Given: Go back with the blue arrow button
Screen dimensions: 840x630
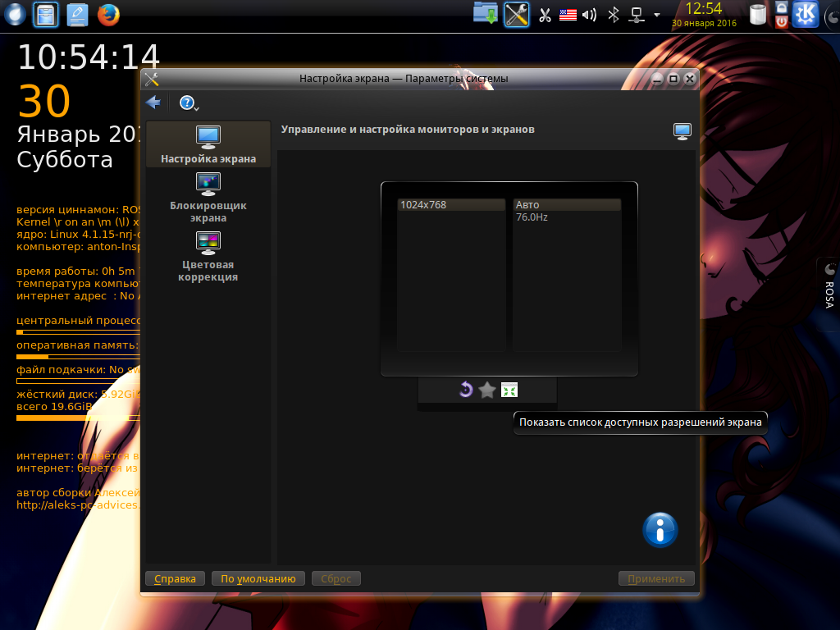Looking at the screenshot, I should (153, 103).
